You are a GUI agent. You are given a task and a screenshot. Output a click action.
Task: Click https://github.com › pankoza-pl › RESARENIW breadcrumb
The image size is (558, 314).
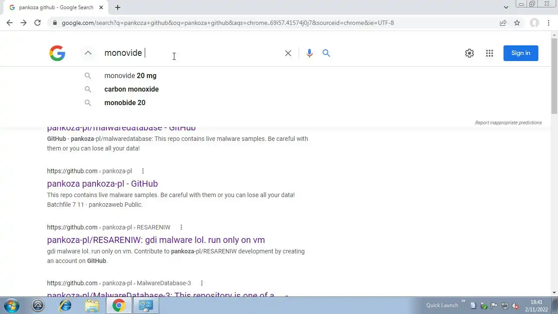109,227
